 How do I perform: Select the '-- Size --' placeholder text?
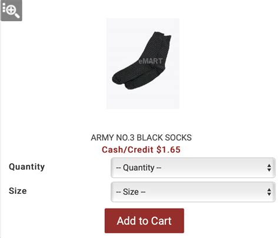point(131,192)
